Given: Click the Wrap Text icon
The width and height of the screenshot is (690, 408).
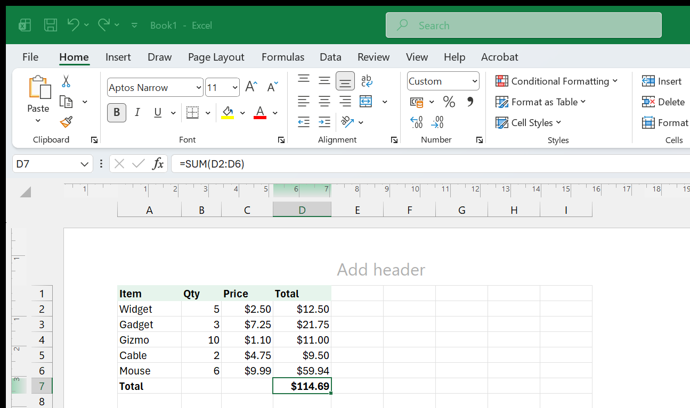Looking at the screenshot, I should tap(367, 81).
